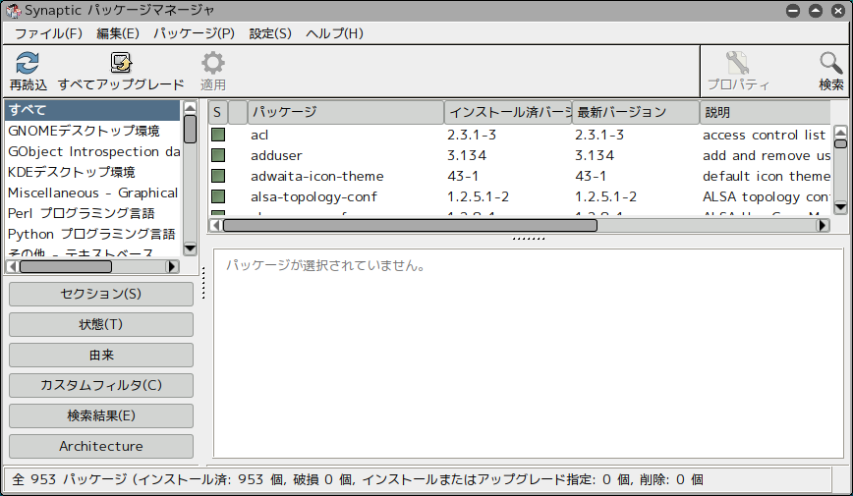Select すべて in section list
Viewport: 853px width, 496px height.
(x=92, y=110)
